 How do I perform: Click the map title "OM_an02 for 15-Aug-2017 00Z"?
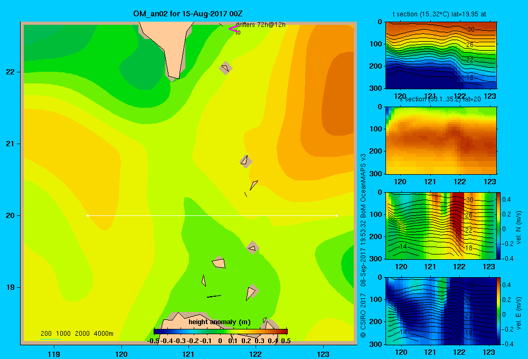pos(188,14)
